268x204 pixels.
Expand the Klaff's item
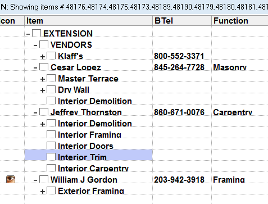pos(43,57)
